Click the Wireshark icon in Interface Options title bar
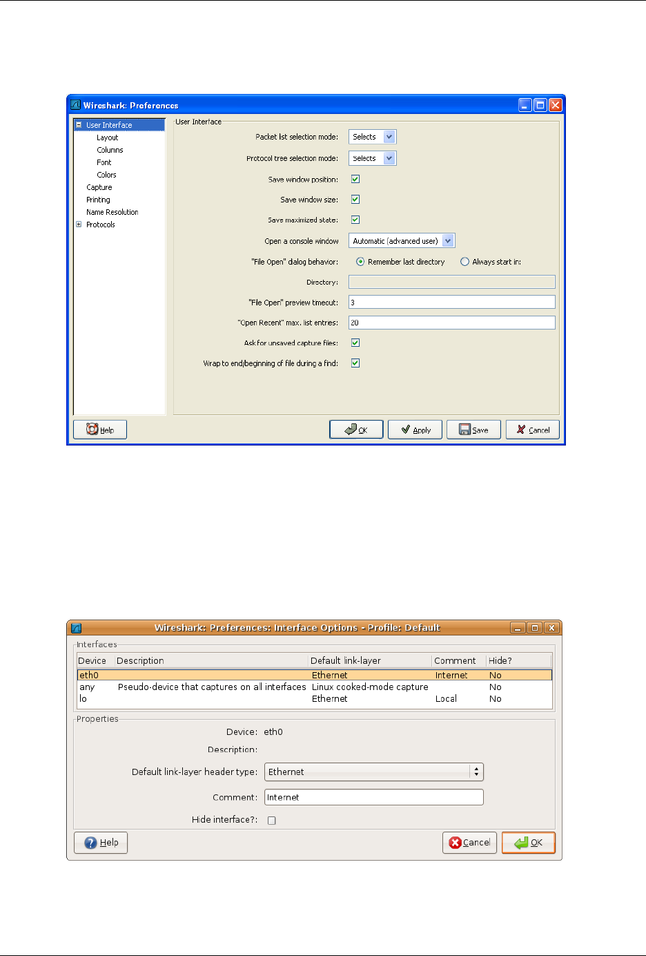This screenshot has width=646, height=956. tap(77, 628)
